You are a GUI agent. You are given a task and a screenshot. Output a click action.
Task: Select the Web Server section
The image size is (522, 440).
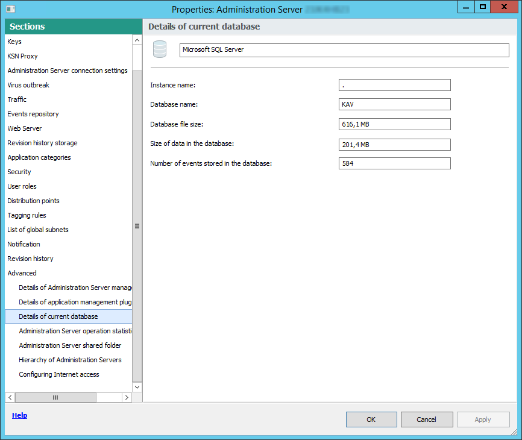[24, 128]
